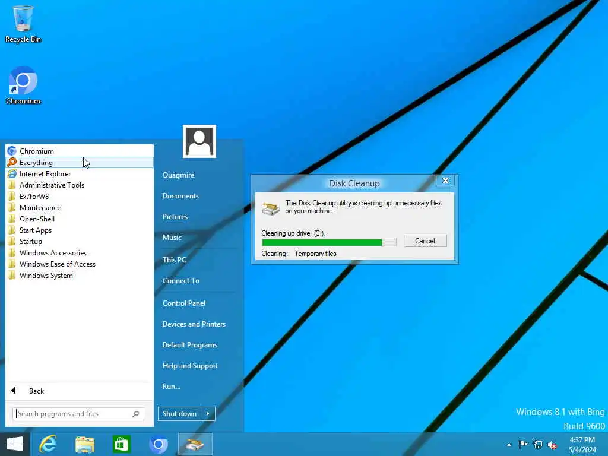Expand the Open-Shell folder
The width and height of the screenshot is (608, 456).
point(80,218)
